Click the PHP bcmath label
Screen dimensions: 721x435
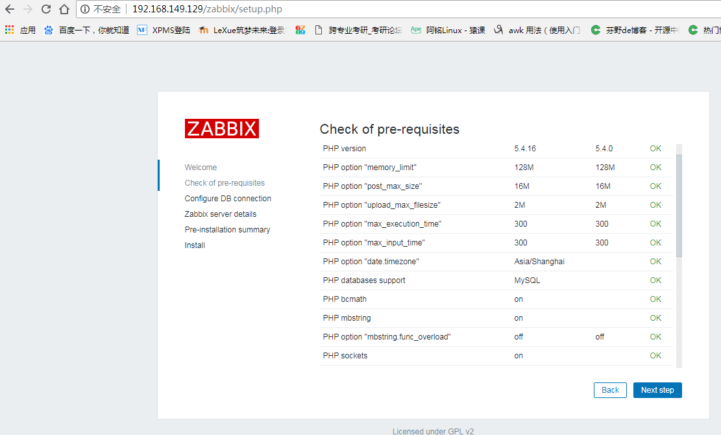(x=345, y=299)
